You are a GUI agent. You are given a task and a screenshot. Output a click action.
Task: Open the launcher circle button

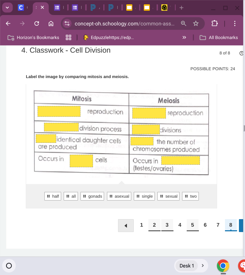coord(9,266)
